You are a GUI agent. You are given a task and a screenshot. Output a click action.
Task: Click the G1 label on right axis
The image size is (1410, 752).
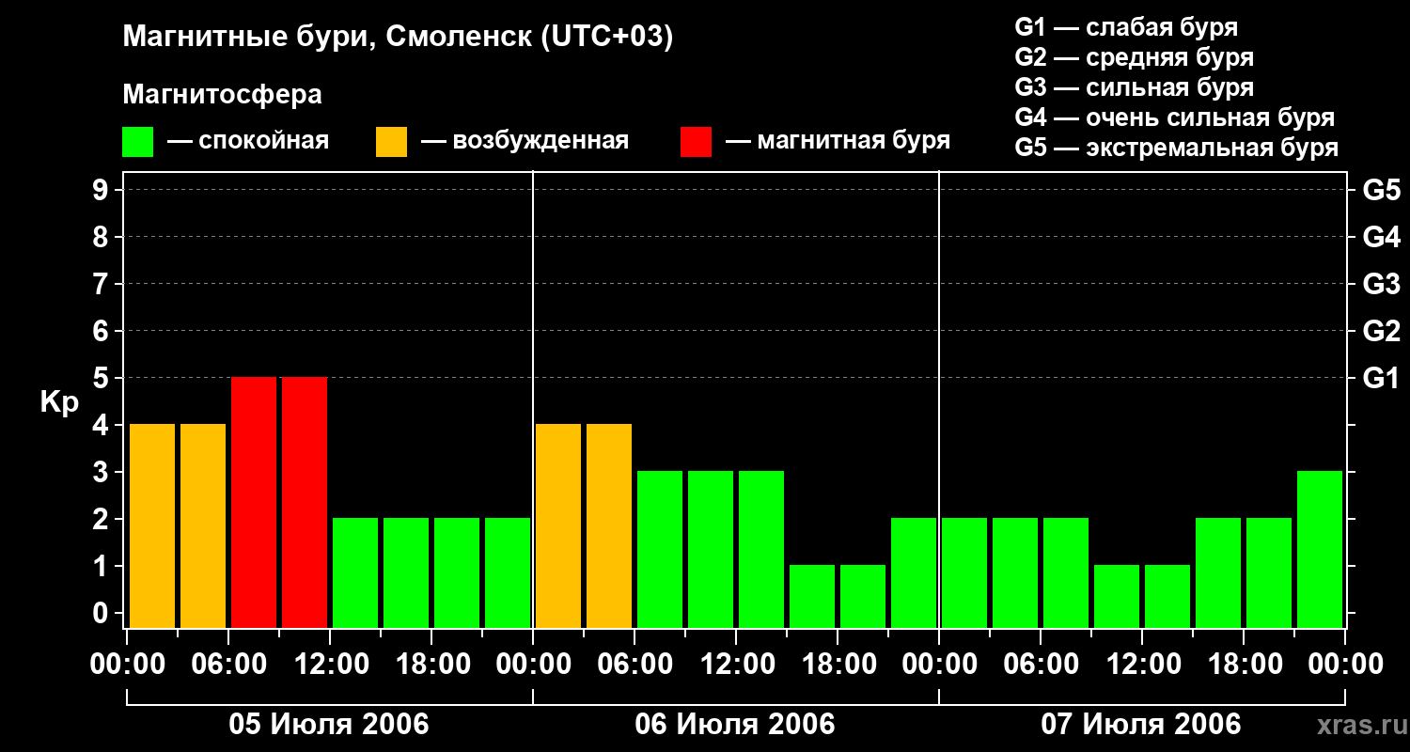(1381, 378)
